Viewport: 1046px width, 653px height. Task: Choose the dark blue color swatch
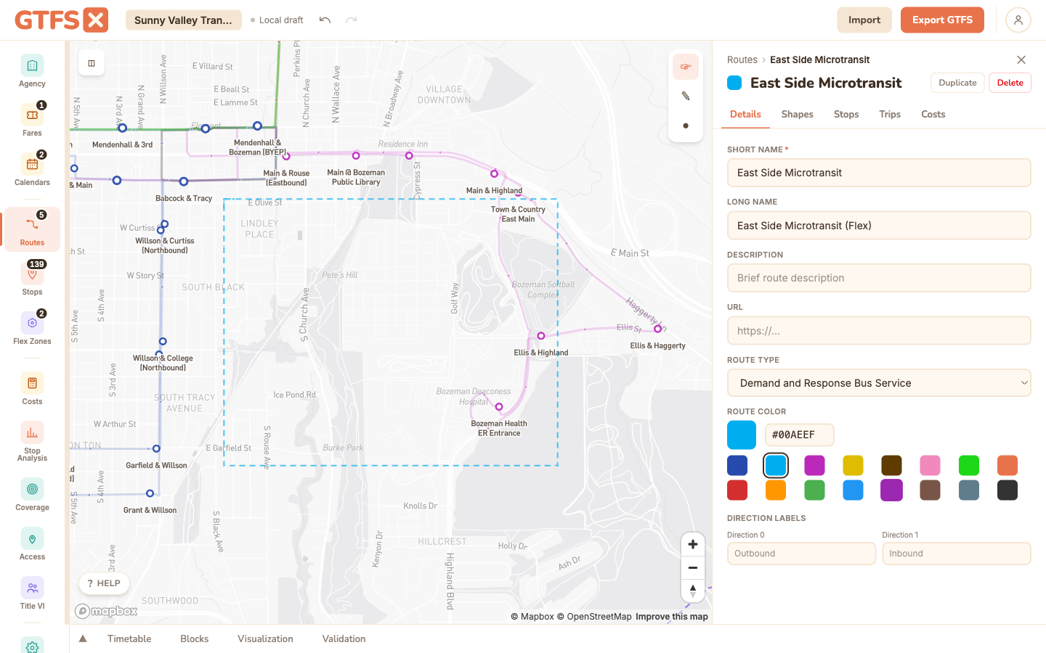737,465
